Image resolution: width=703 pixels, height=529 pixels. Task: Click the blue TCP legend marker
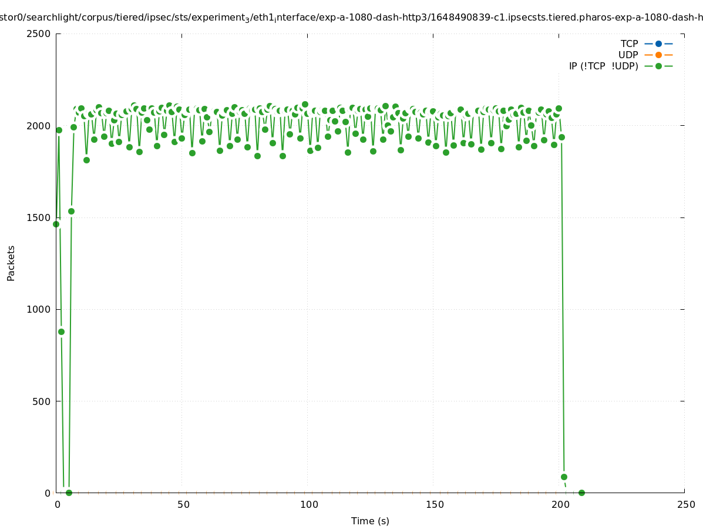click(658, 43)
